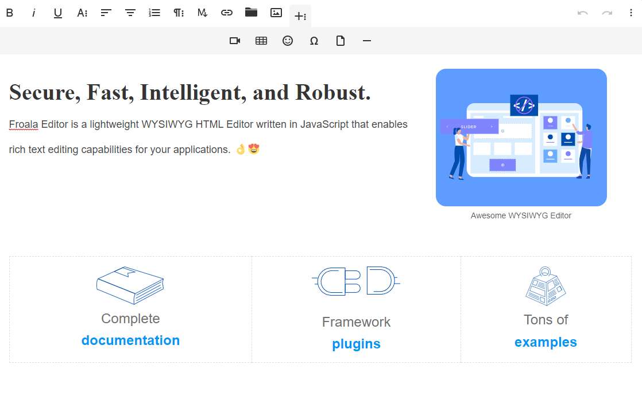Insert ordered list
The height and width of the screenshot is (404, 642).
tap(154, 13)
